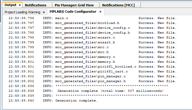Click the pic16f1_uart.c log entry
This screenshot has height=110, width=192.
click(x=93, y=72)
